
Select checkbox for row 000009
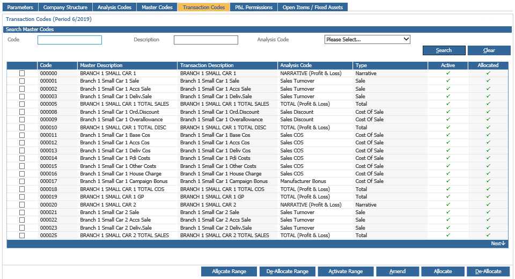pyautogui.click(x=22, y=120)
